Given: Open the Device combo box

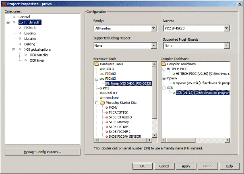Looking at the screenshot, I should (x=227, y=28).
